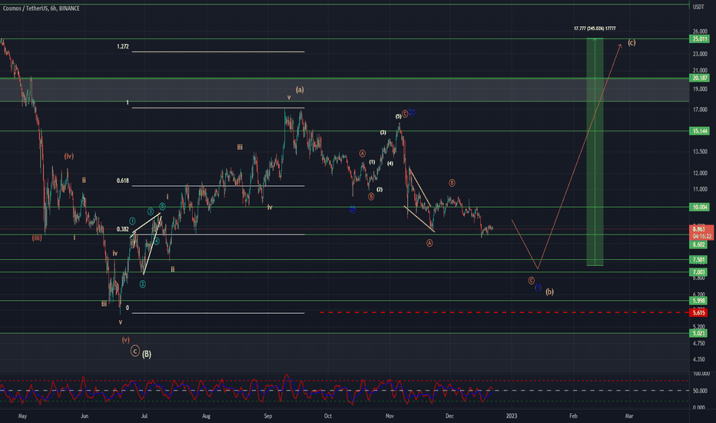Select the 8.602 green price label
Screen dimensions: 716x423
click(x=699, y=245)
